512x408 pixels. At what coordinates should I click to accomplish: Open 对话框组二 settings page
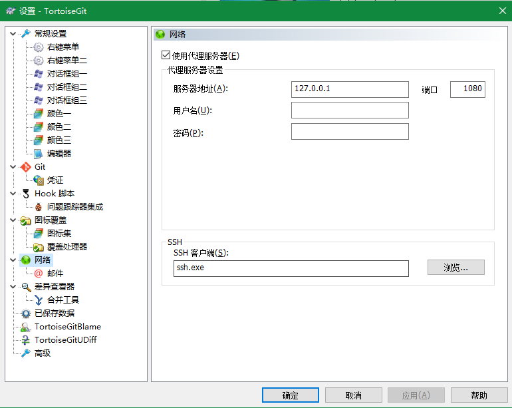tap(67, 87)
